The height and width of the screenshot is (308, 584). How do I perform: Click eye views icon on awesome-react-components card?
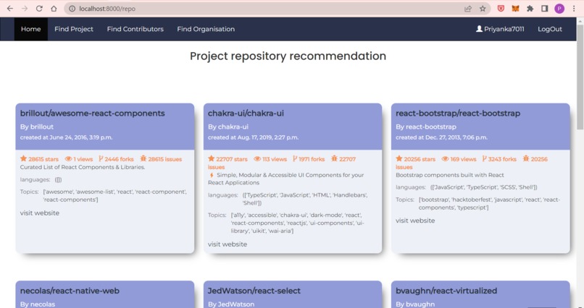[x=69, y=158]
